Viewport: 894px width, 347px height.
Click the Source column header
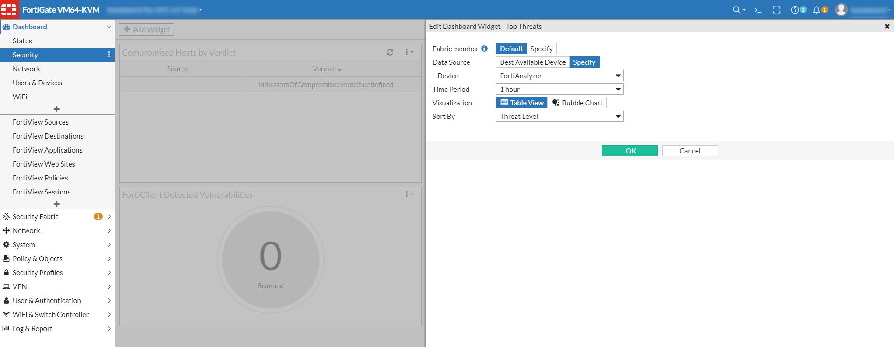tap(182, 69)
